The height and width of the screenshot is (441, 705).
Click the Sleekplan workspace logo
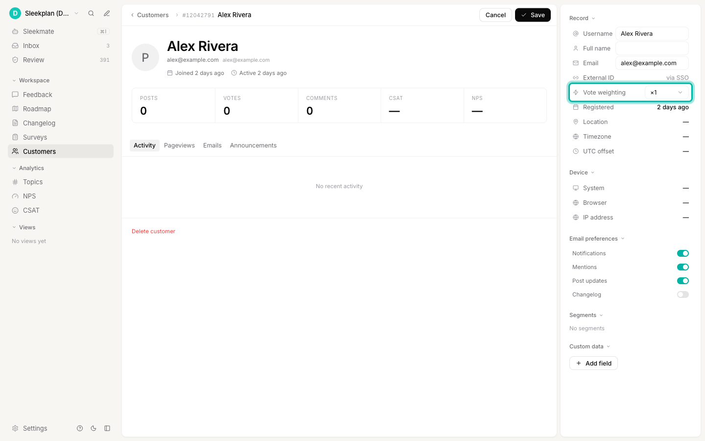[x=15, y=13]
